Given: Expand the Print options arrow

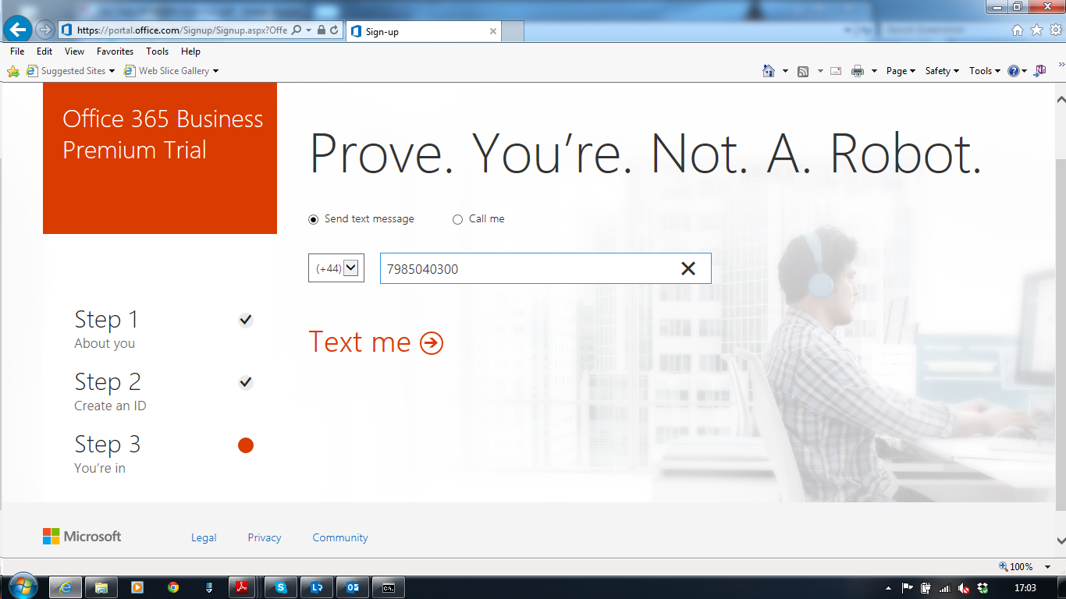Looking at the screenshot, I should (874, 71).
